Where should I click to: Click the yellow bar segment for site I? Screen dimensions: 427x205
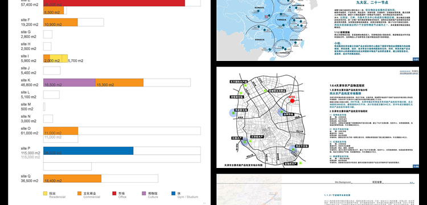59,59
